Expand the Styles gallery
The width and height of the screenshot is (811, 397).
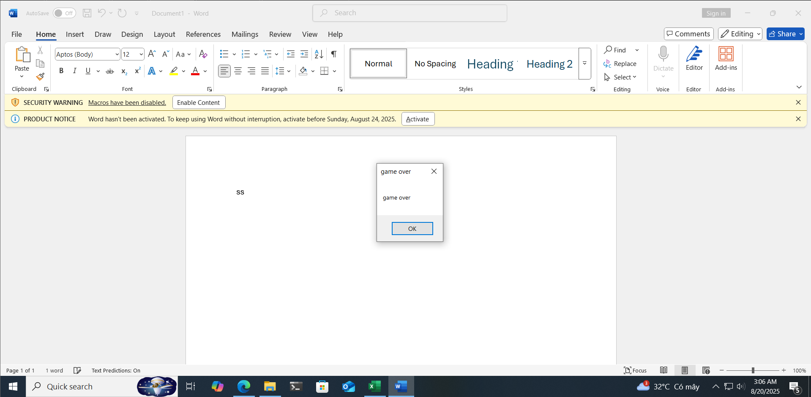[585, 63]
